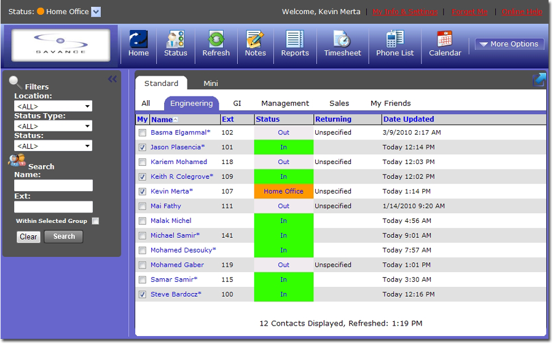The image size is (553, 344).
Task: Sort by the Name column header
Action: pos(162,120)
